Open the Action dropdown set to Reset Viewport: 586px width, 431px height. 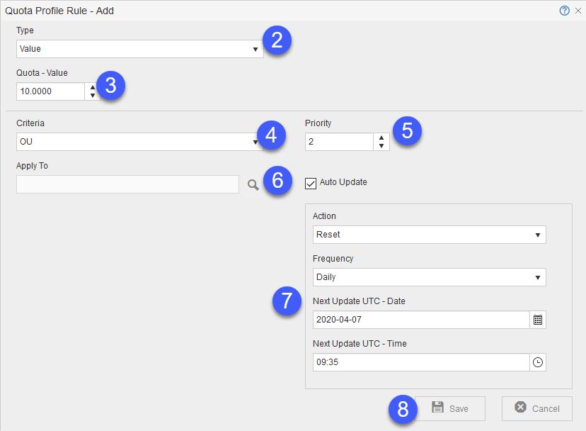429,235
